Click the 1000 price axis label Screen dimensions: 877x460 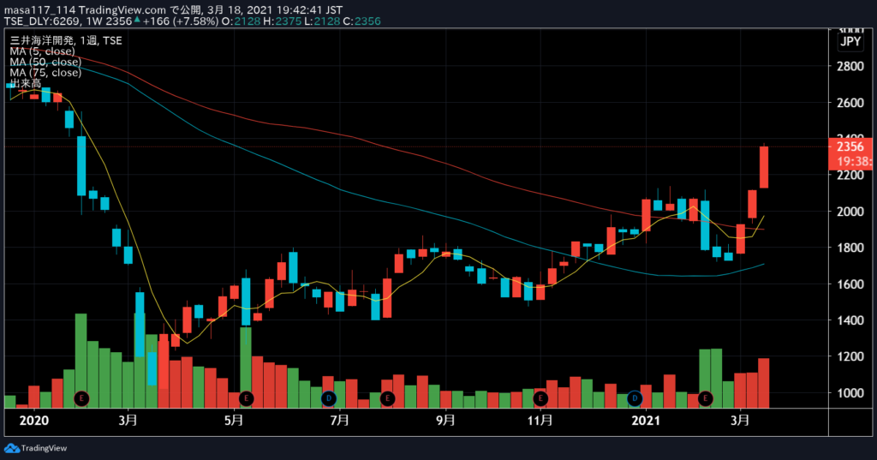coord(850,393)
